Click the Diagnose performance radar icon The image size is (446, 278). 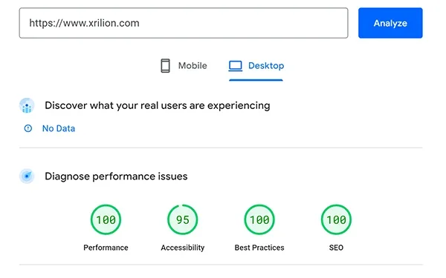[x=27, y=176]
